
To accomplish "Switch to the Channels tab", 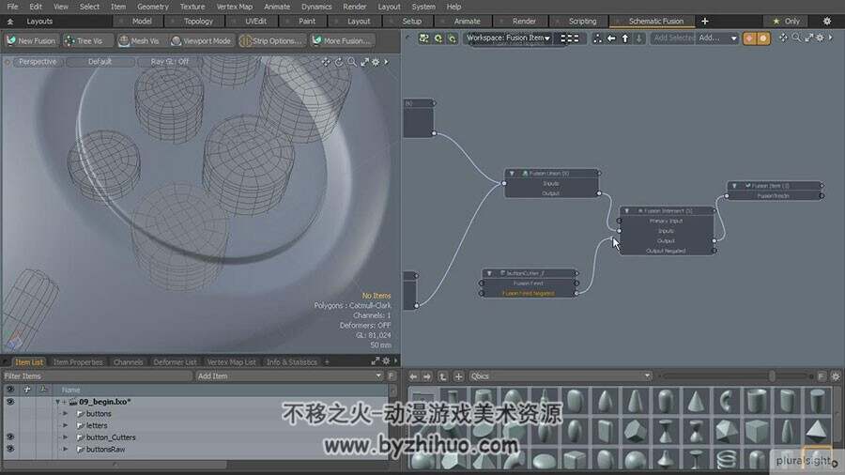I will (129, 362).
